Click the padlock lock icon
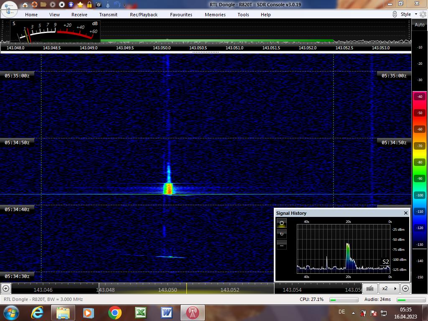Image resolution: width=428 pixels, height=321 pixels. [89, 4]
